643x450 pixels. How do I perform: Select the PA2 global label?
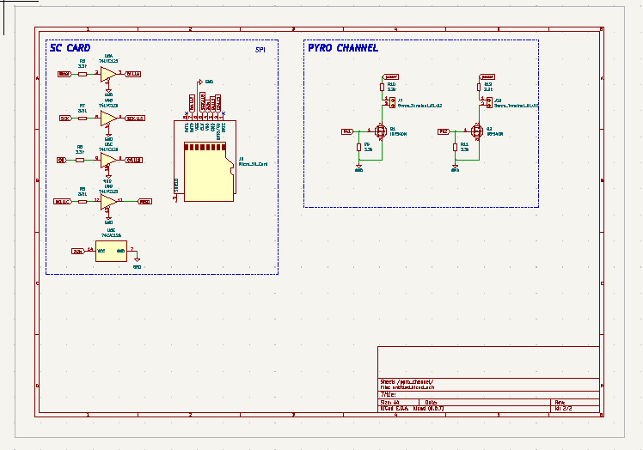coord(444,131)
